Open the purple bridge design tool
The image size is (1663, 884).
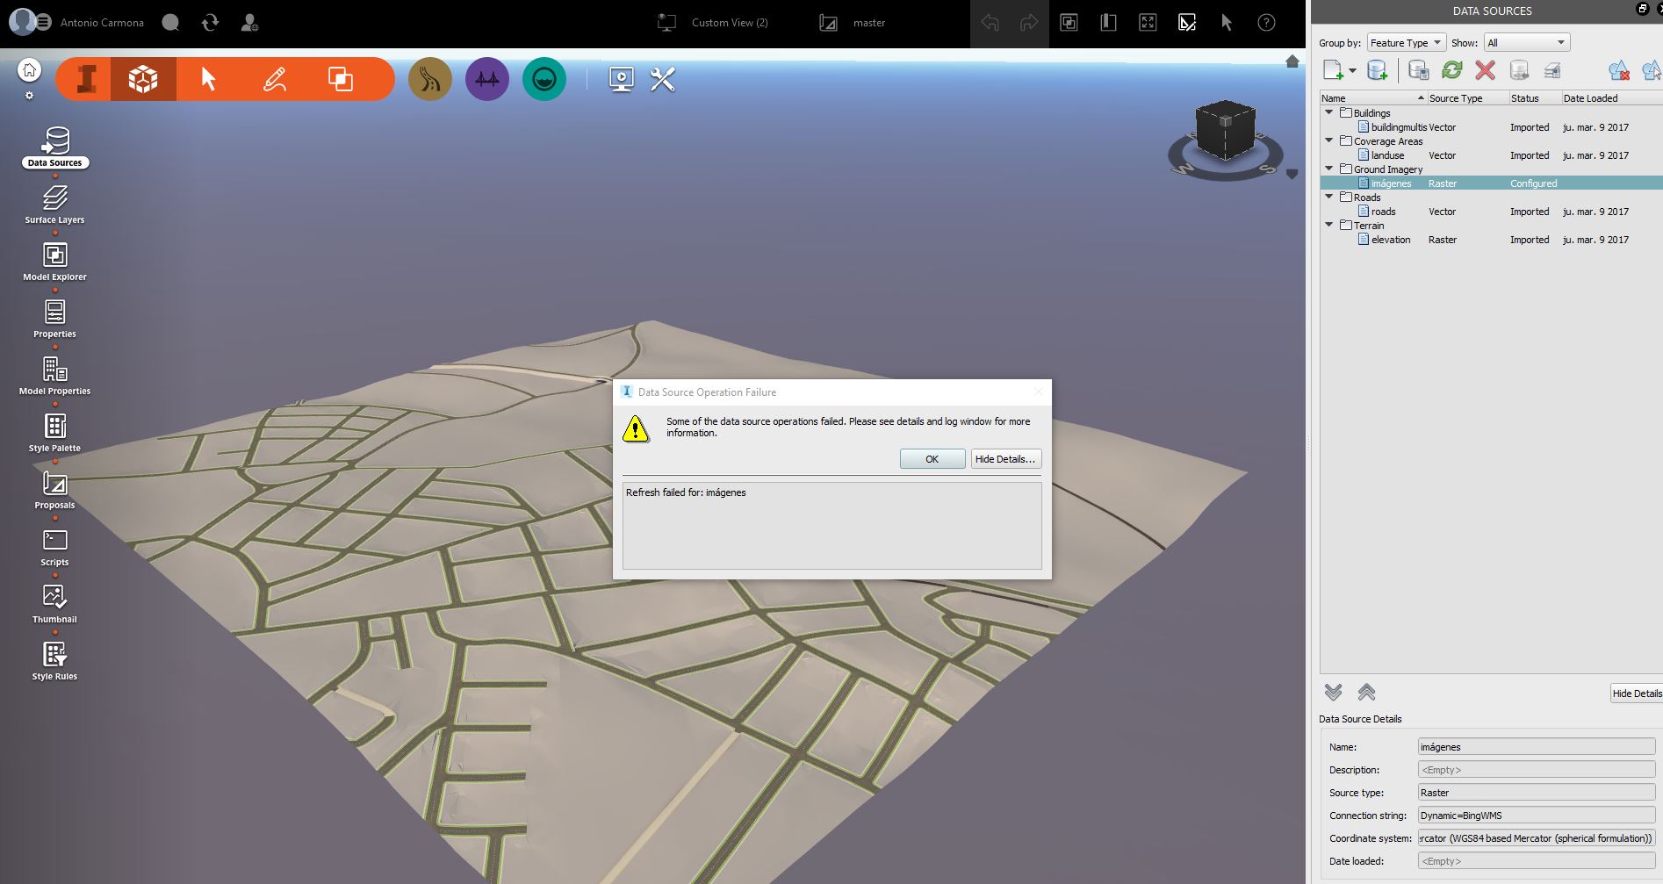(487, 79)
